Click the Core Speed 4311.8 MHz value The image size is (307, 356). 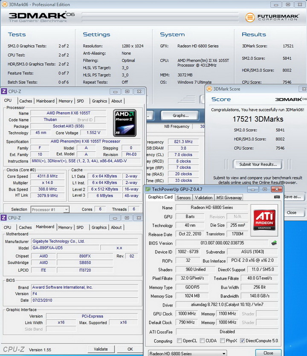click(x=47, y=176)
